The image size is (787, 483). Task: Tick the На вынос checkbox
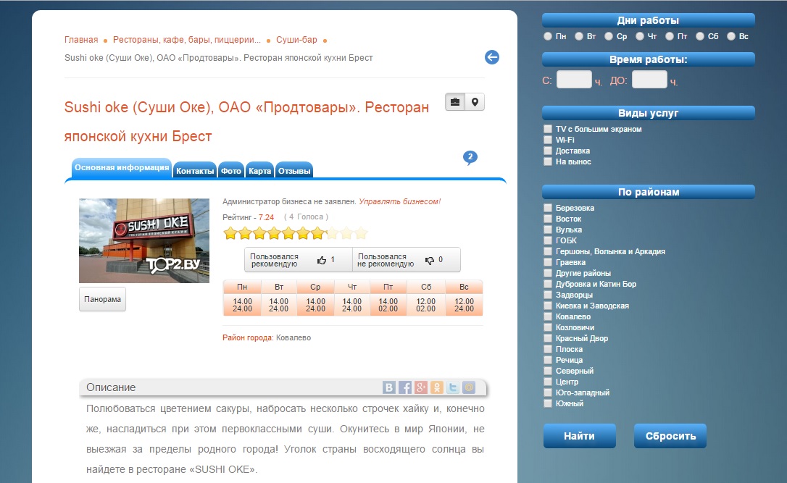coord(548,161)
